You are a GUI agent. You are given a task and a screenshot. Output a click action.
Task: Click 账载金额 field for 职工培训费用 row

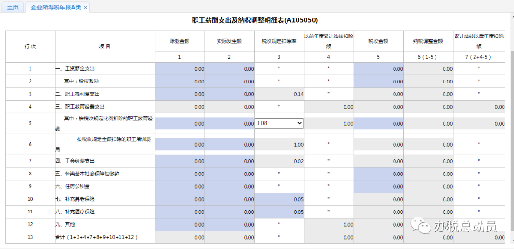click(x=179, y=144)
